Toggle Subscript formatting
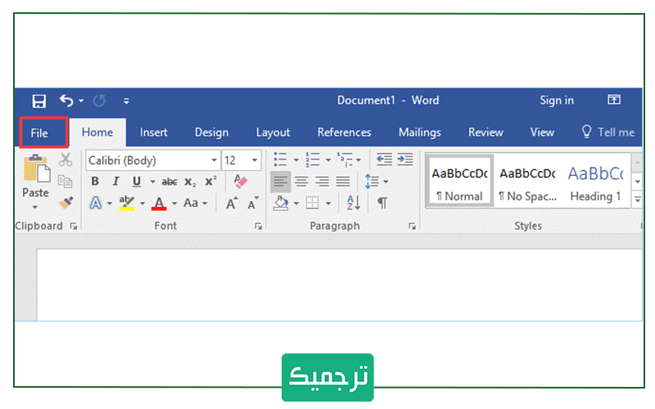 (x=190, y=182)
